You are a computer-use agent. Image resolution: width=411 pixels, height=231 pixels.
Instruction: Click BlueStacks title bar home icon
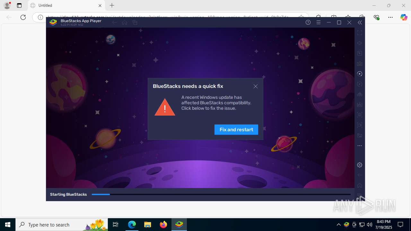125,22
